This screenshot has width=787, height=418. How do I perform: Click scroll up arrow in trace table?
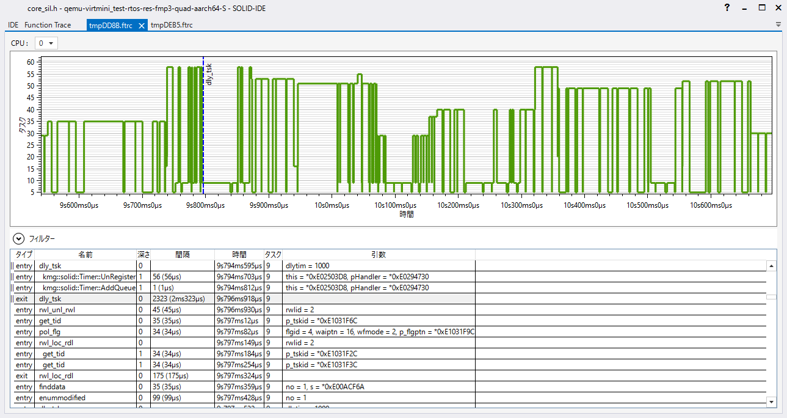(x=771, y=266)
